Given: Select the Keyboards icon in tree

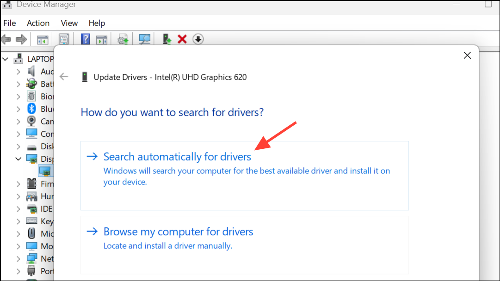Looking at the screenshot, I should pos(31,221).
